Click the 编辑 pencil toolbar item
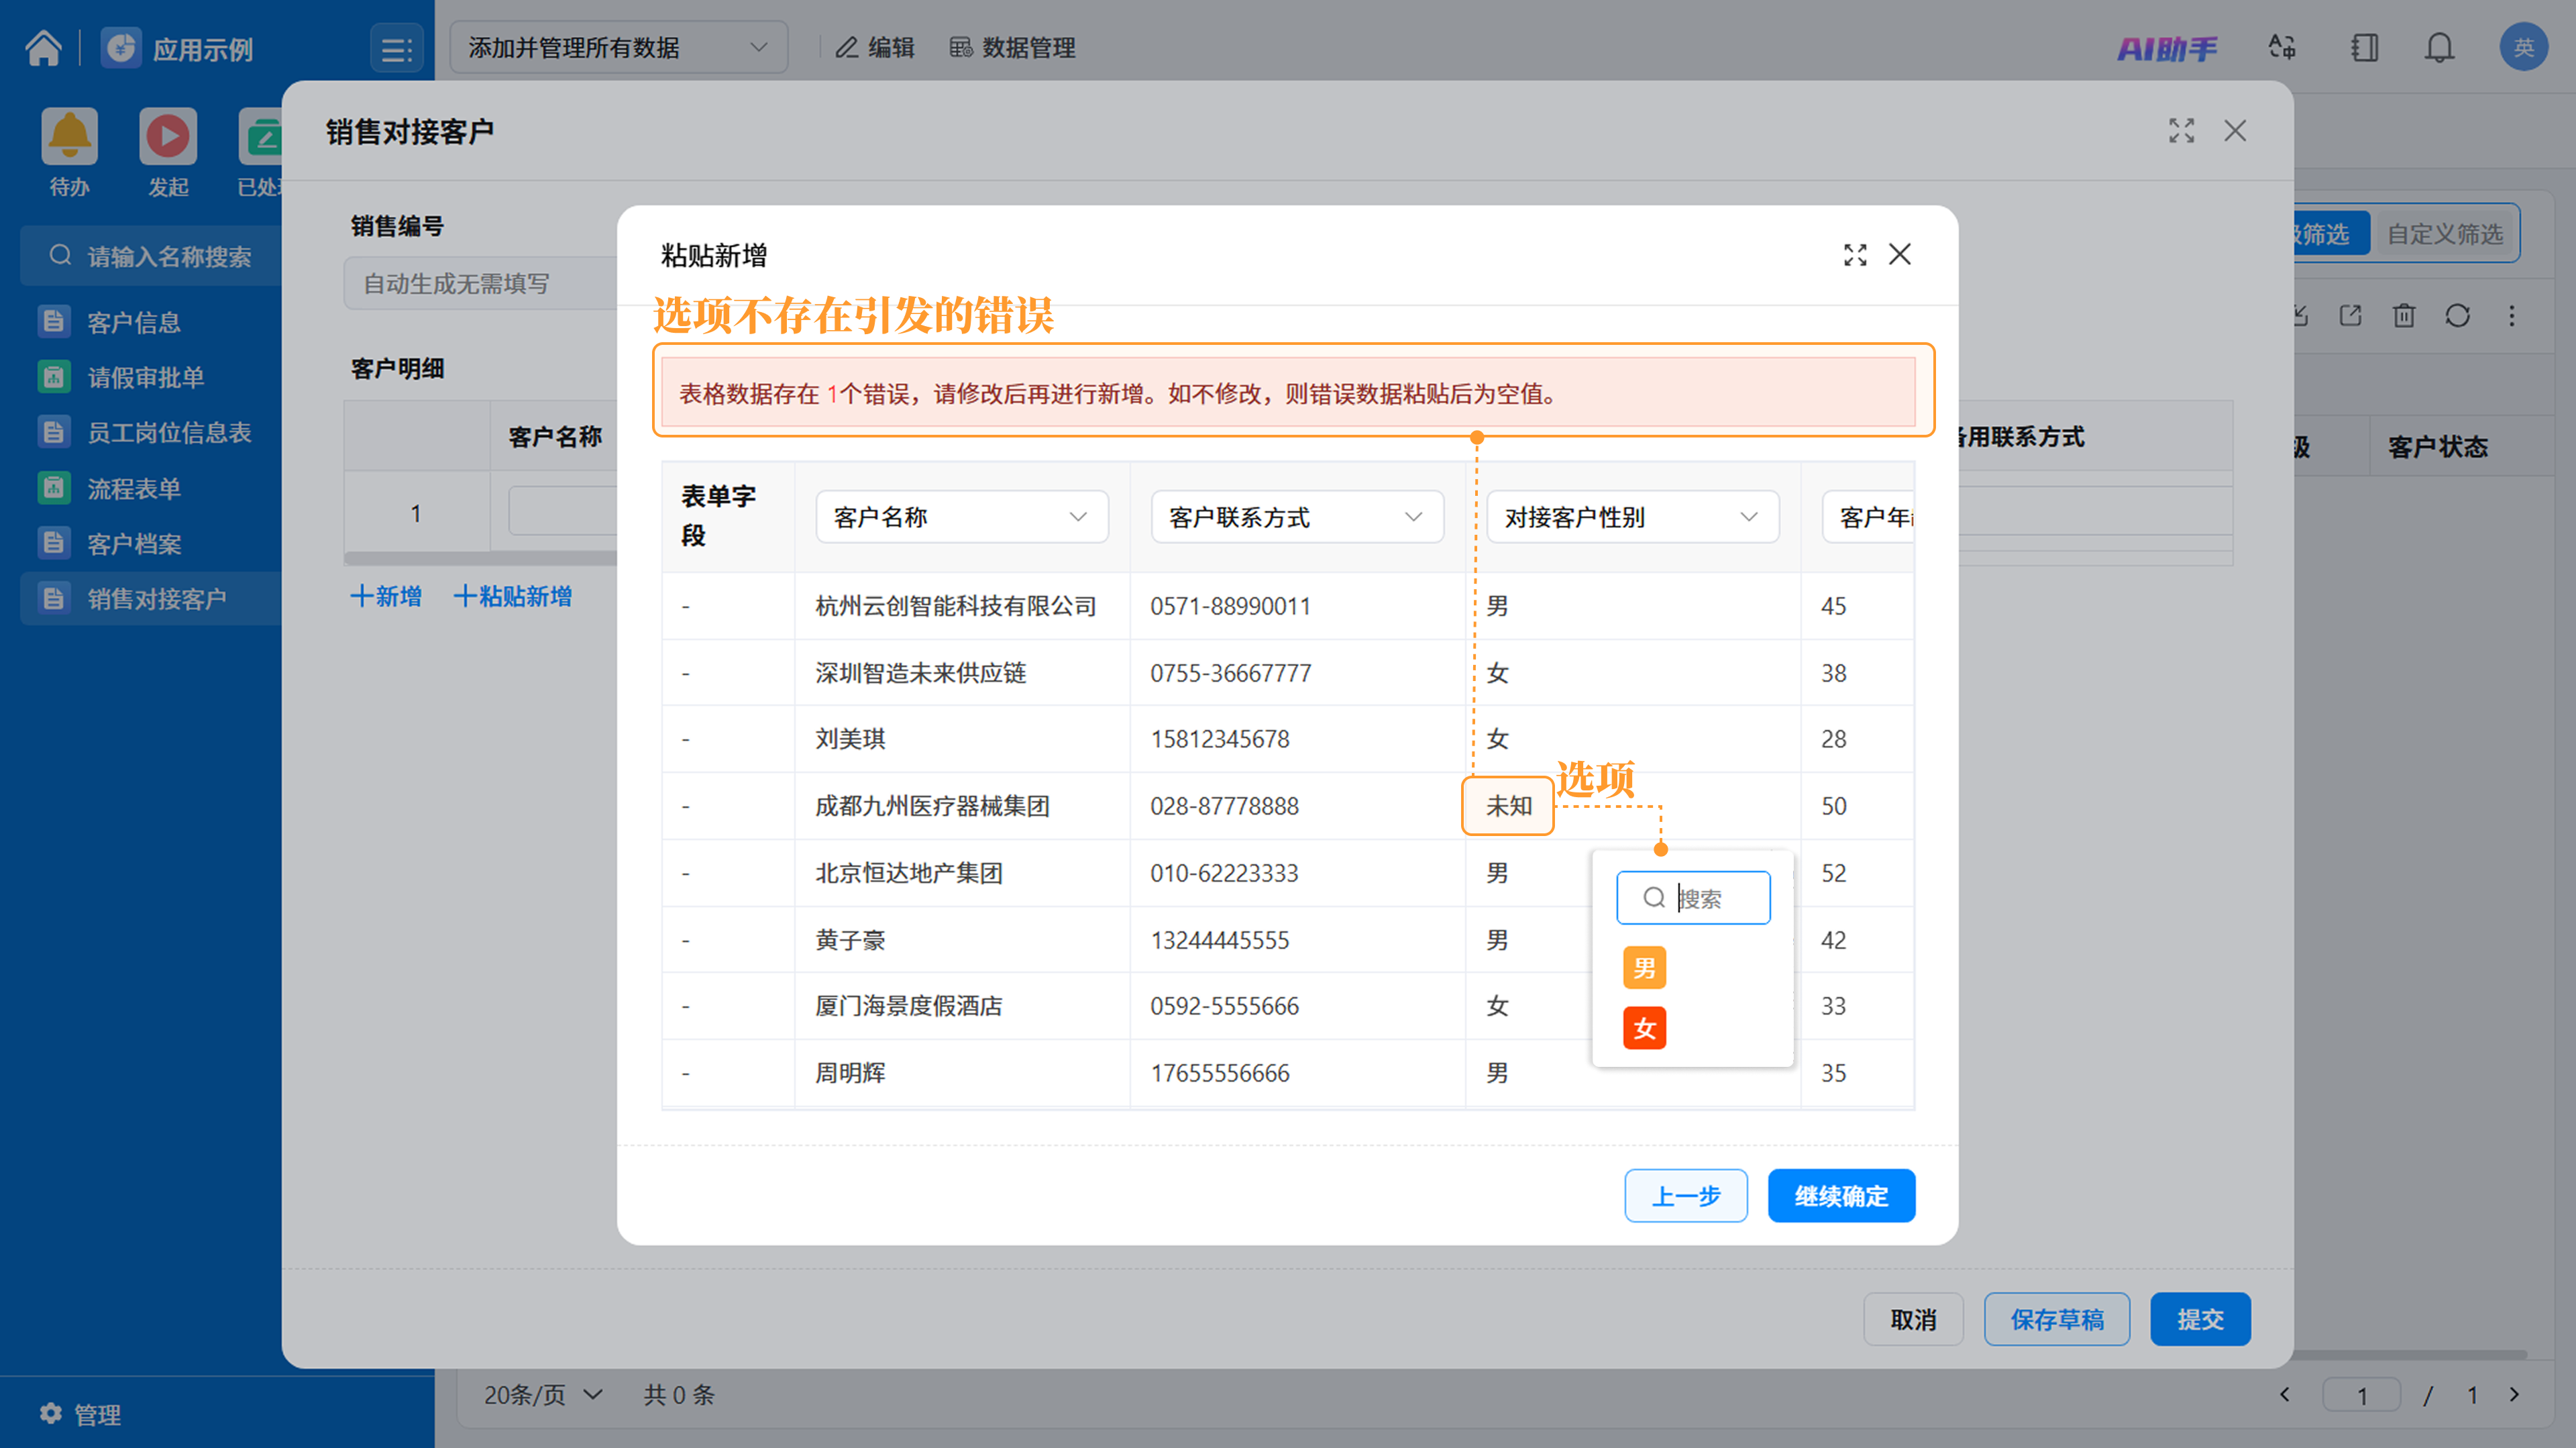Screen dimensions: 2576x1448 (x=875, y=47)
